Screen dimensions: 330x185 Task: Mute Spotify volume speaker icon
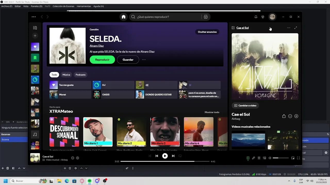[270, 158]
